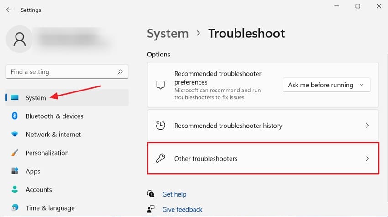388x217 pixels.
Task: Select System in the sidebar
Action: [67, 97]
